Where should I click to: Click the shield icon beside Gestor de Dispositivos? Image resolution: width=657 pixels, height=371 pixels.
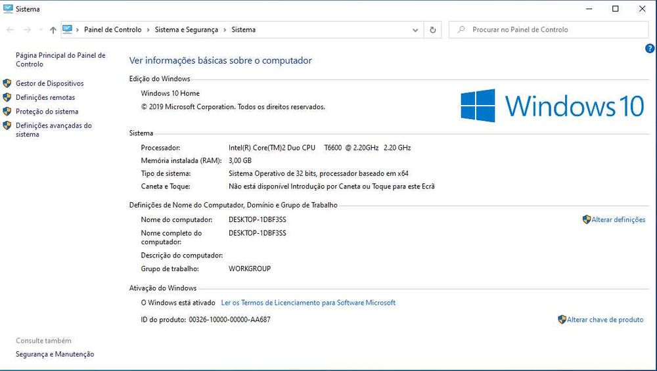coord(7,83)
